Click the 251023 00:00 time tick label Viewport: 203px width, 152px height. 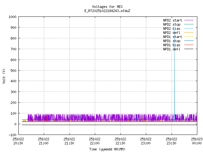pyautogui.click(x=197, y=141)
